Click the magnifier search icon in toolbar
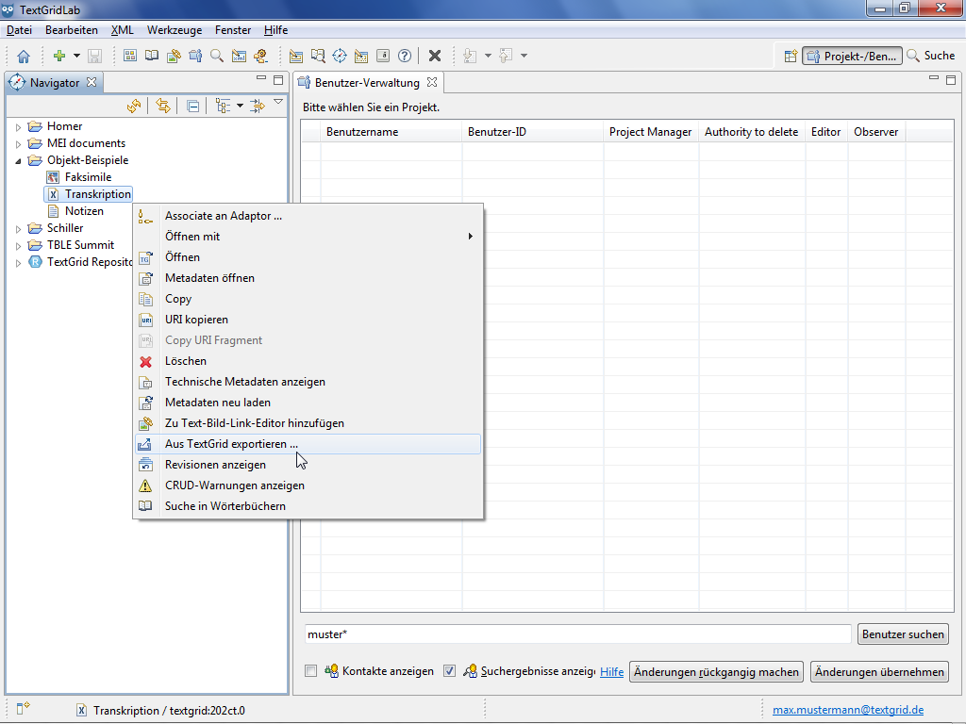966x724 pixels. [x=217, y=56]
